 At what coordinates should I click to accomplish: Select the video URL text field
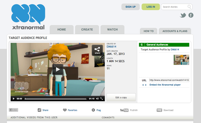click(169, 80)
